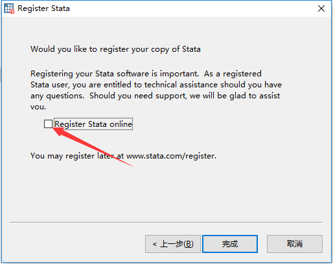Click the lone "you." line of paragraph
333x264 pixels.
38,107
